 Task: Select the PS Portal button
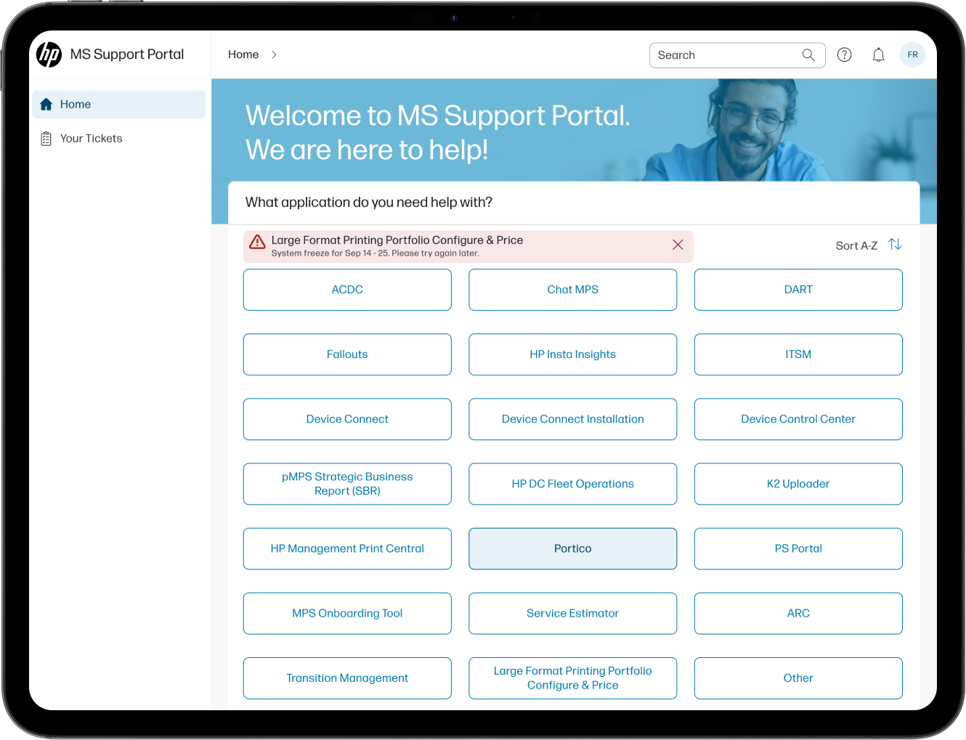798,549
